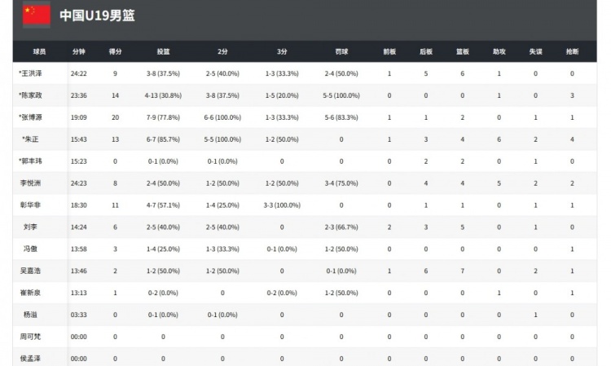Click 朱正's assists value 6
Screen dimensions: 611x366
pyautogui.click(x=499, y=139)
